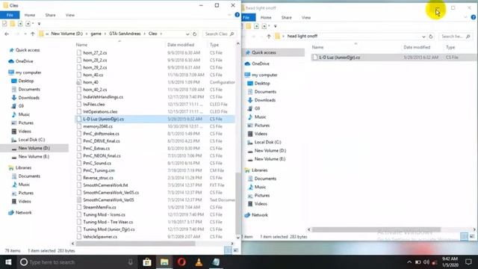Refresh the head light onoff folder
The image size is (478, 269).
(431, 37)
